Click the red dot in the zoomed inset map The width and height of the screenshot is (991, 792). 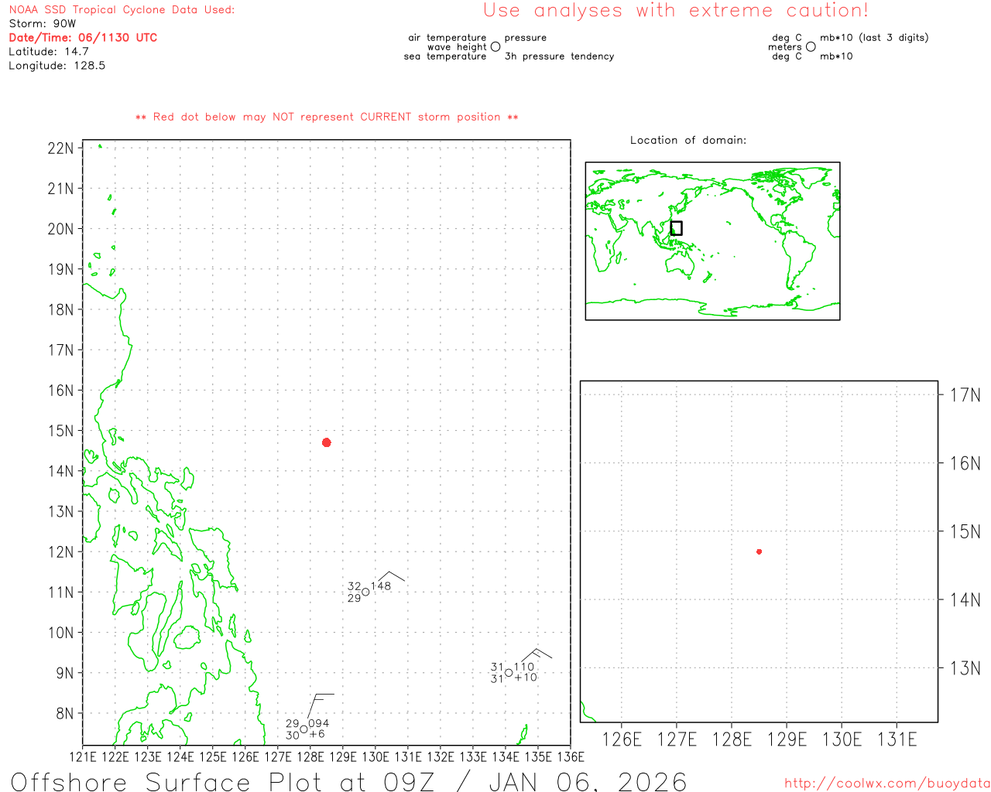pyautogui.click(x=759, y=551)
